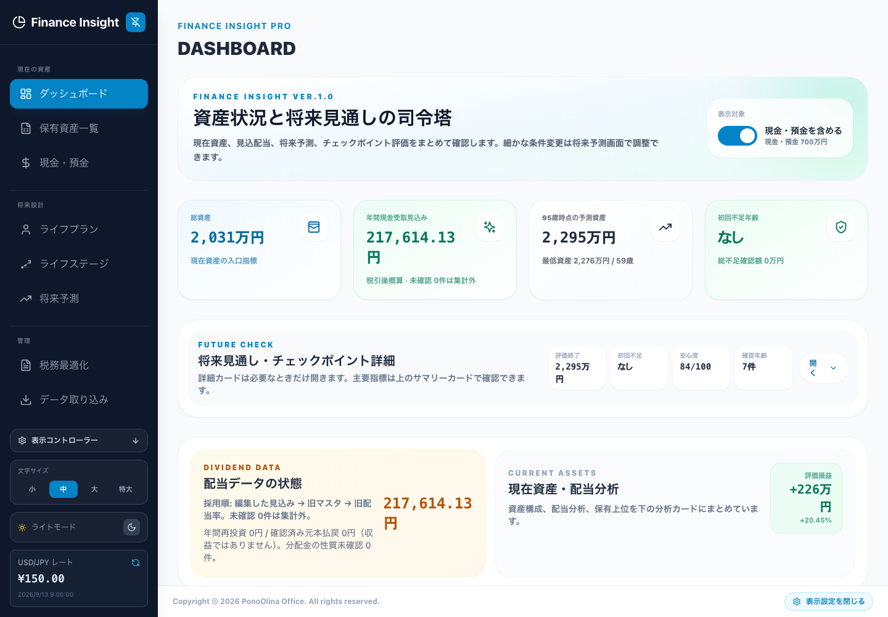
Task: Open ライフステージ page
Action: [79, 264]
